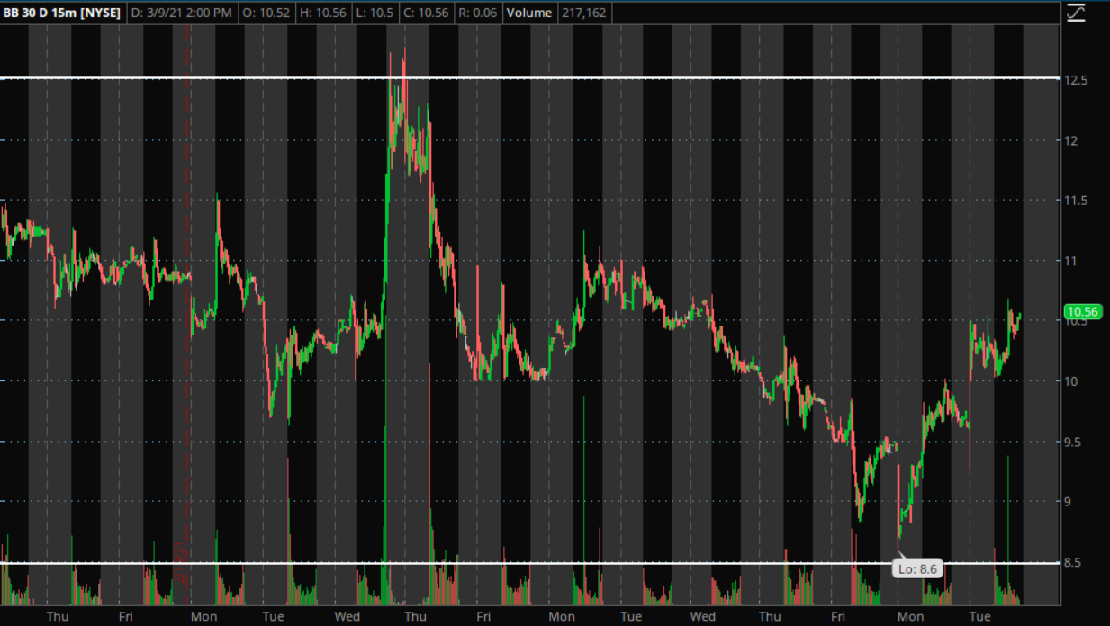Click the O: 10.52 open value
The width and height of the screenshot is (1110, 626).
pyautogui.click(x=267, y=13)
